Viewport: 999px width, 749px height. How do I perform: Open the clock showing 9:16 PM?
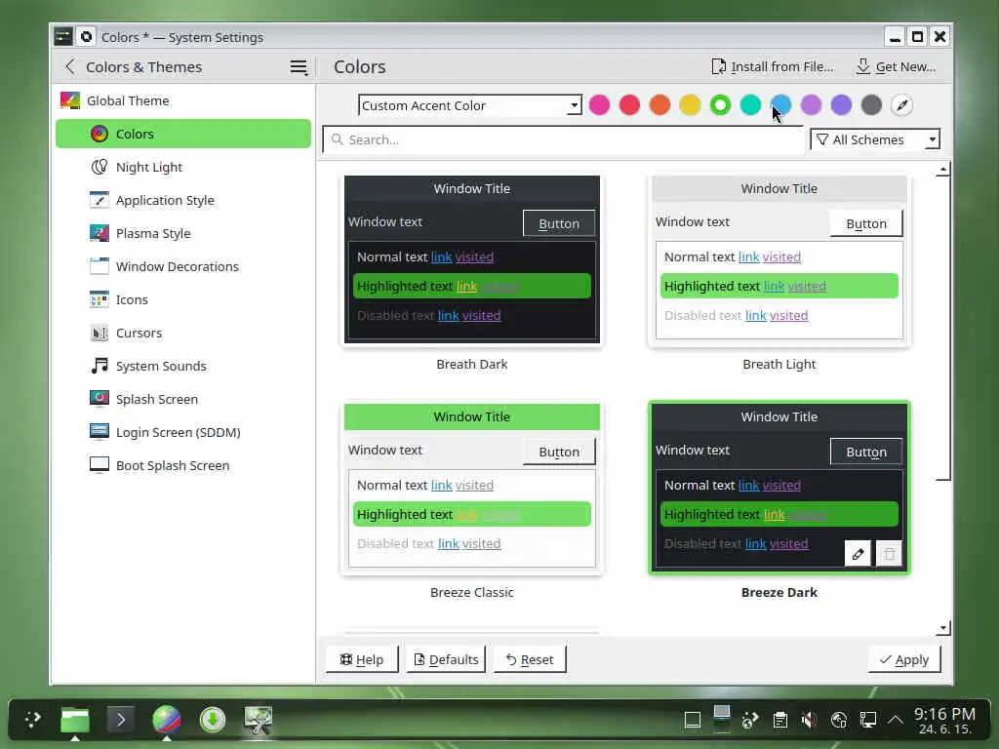[x=944, y=721]
